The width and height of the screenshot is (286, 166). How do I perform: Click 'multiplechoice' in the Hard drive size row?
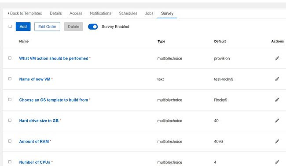[x=170, y=121]
